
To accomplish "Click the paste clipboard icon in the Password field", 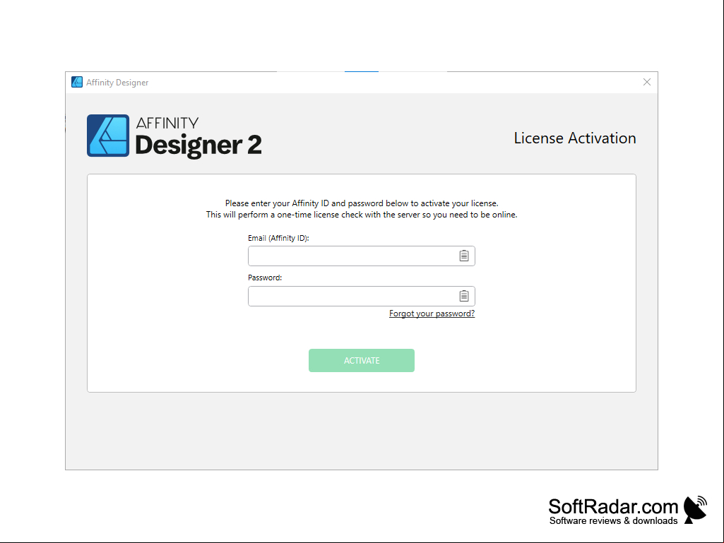I will coord(464,296).
